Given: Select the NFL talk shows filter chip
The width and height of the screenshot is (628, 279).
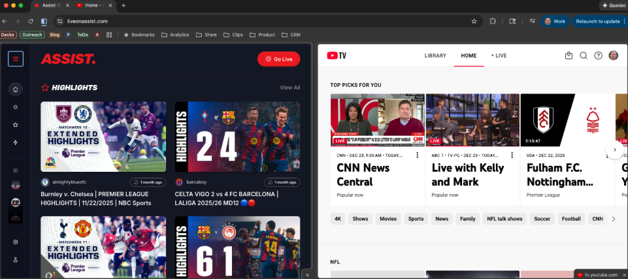Looking at the screenshot, I should 504,219.
